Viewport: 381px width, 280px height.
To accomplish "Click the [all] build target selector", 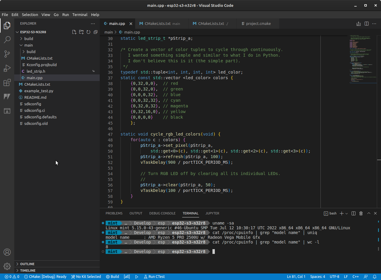I will click(127, 276).
